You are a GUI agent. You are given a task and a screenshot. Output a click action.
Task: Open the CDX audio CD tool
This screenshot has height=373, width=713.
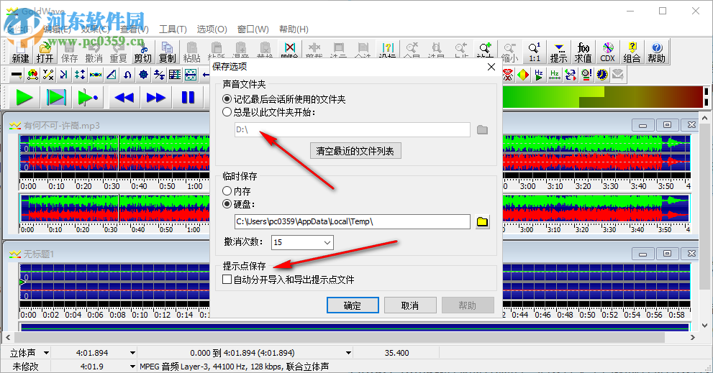tap(607, 52)
